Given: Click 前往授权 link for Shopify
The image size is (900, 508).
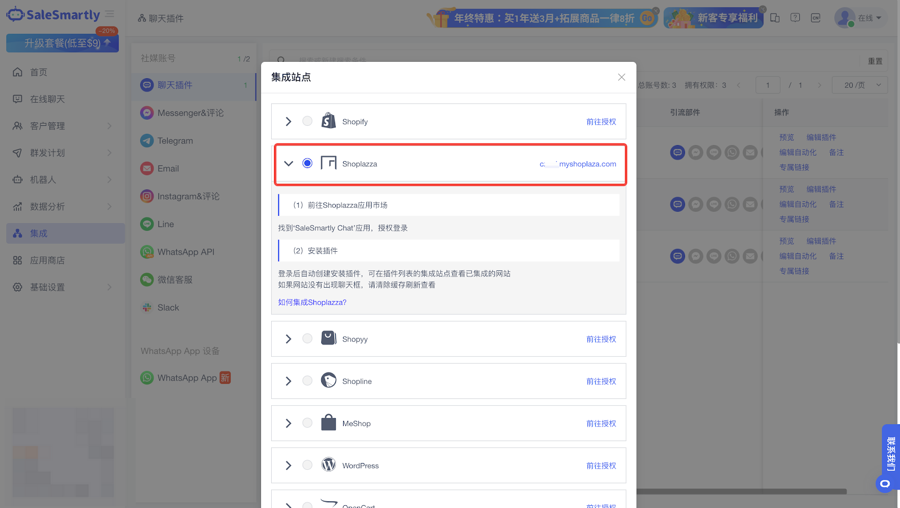Looking at the screenshot, I should click(601, 121).
